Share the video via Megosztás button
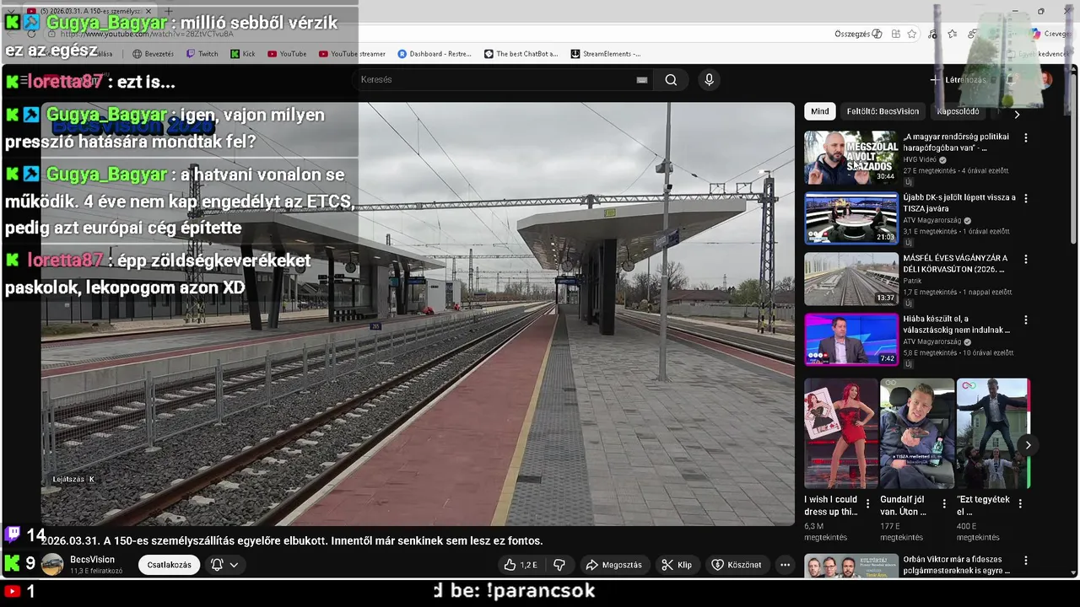The width and height of the screenshot is (1080, 607). (613, 565)
